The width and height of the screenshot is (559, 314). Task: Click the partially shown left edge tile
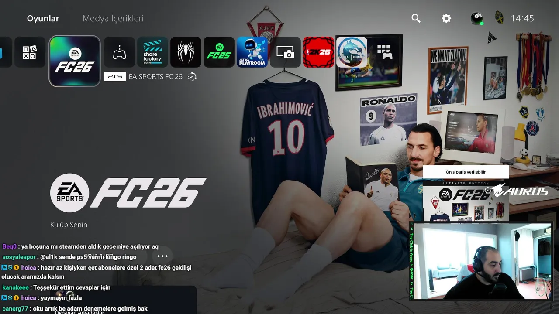point(6,52)
